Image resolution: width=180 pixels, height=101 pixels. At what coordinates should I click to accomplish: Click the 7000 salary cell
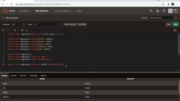pos(130,92)
